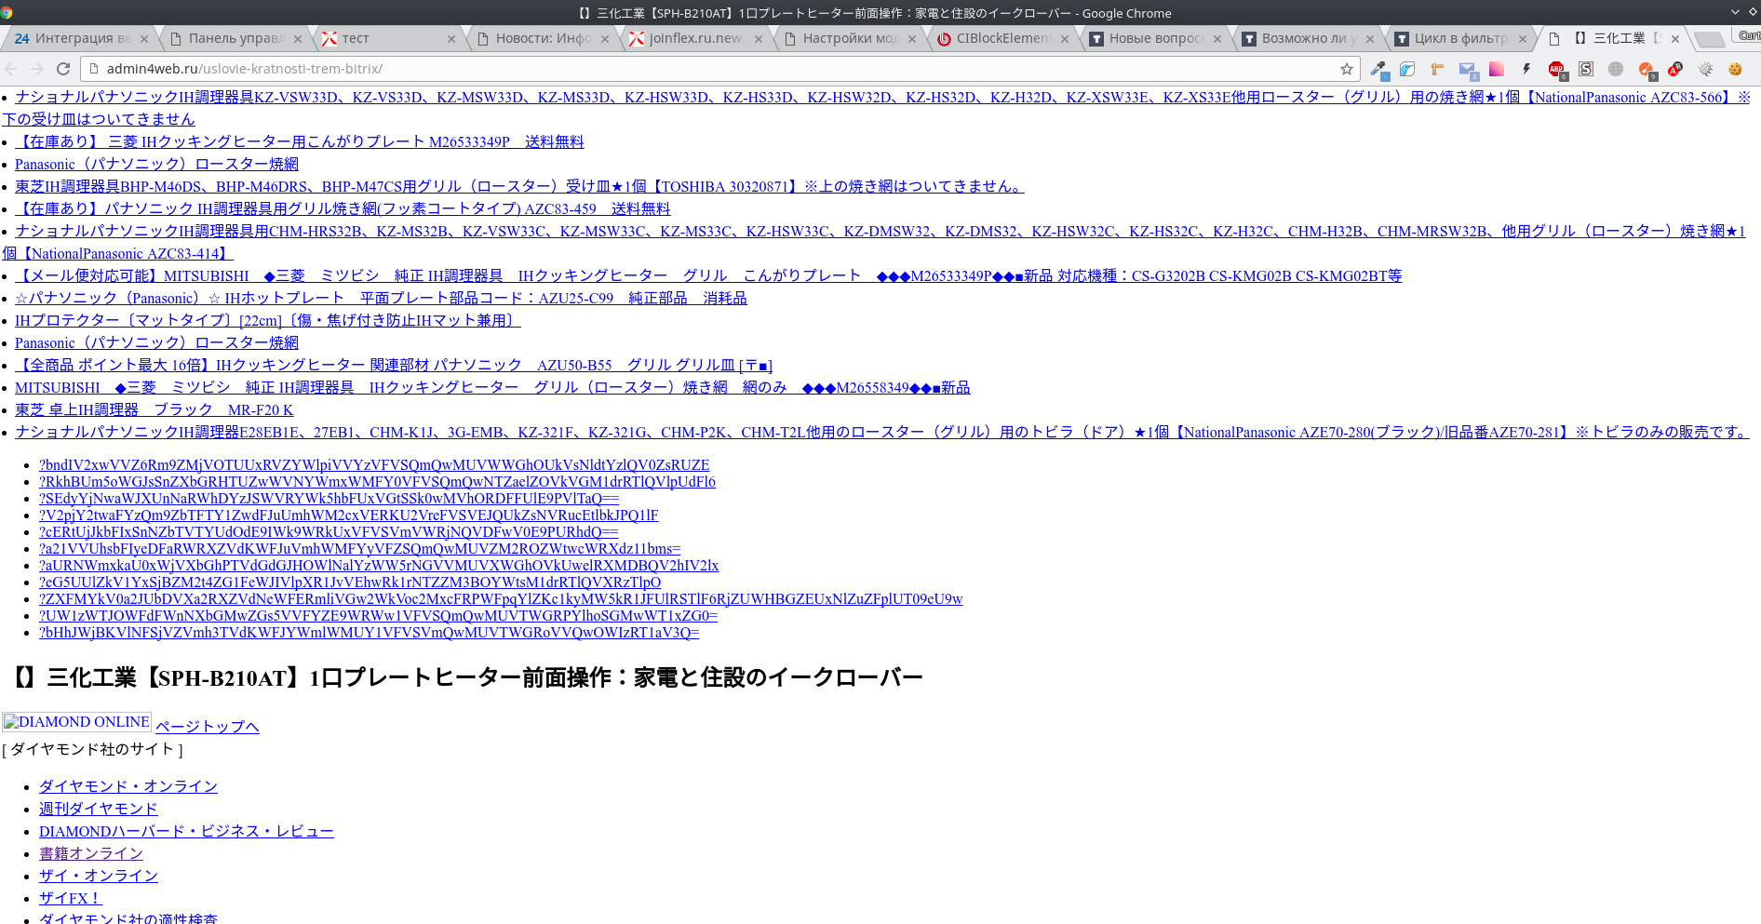Open the IHプロテクター マットタイプ link
Screen dimensions: 1761x924
[x=268, y=320]
